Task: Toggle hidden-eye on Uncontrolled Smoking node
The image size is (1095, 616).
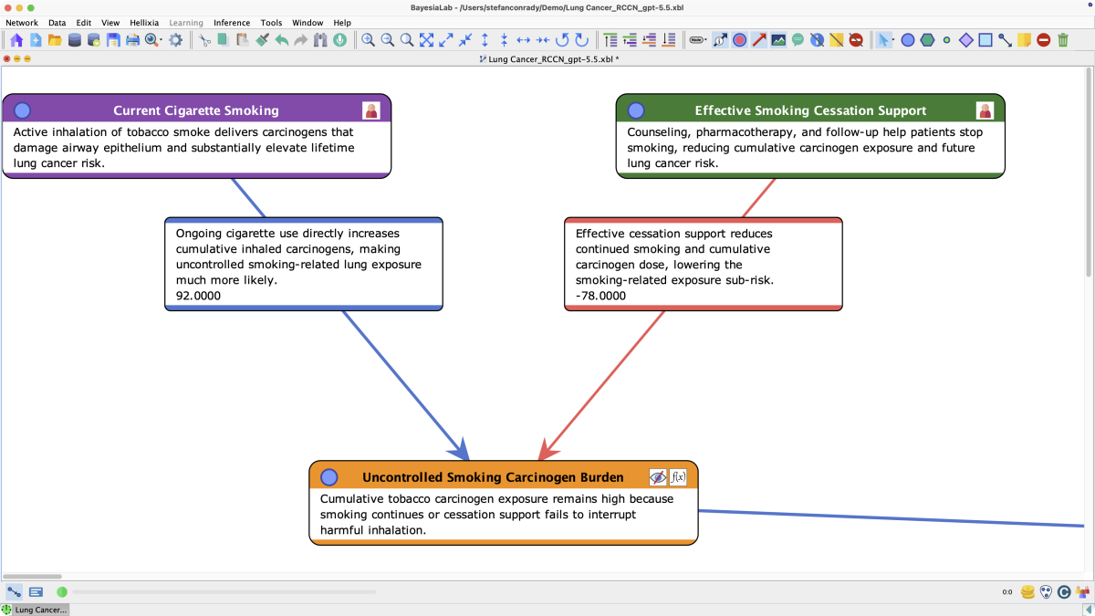Action: point(658,477)
